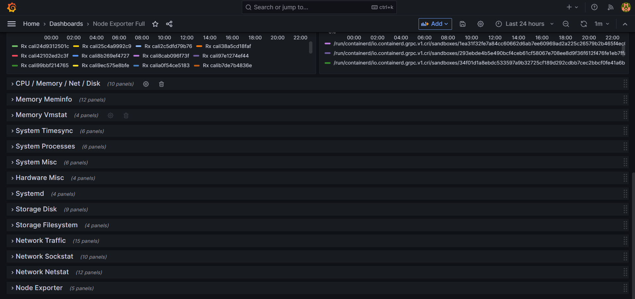Open dashboard settings gear icon

480,24
